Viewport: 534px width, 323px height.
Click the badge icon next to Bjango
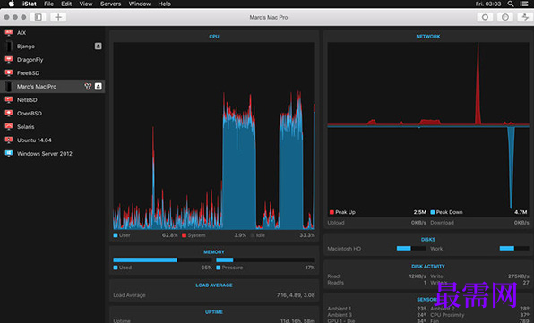(x=98, y=46)
